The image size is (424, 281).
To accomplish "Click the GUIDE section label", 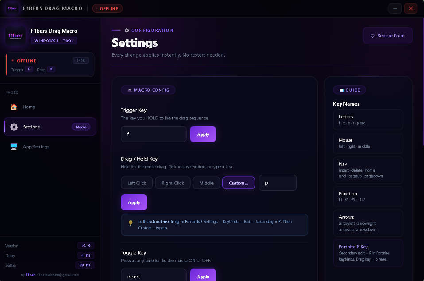I will (350, 90).
